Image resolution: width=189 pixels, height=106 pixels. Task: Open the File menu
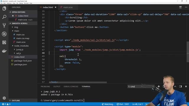pos(1,3)
